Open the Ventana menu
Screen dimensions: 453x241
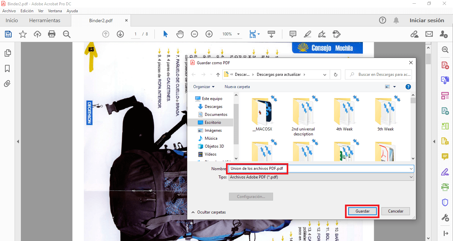click(x=55, y=11)
